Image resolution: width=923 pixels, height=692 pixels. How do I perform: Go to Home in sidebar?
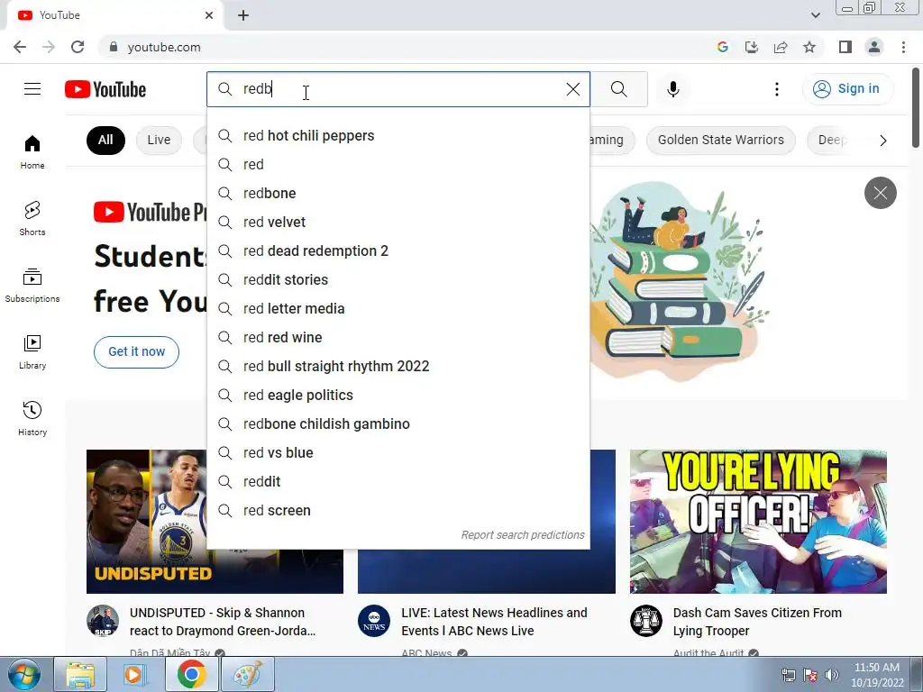(x=32, y=151)
